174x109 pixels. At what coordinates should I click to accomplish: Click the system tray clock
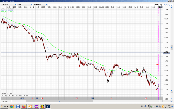[168, 106]
